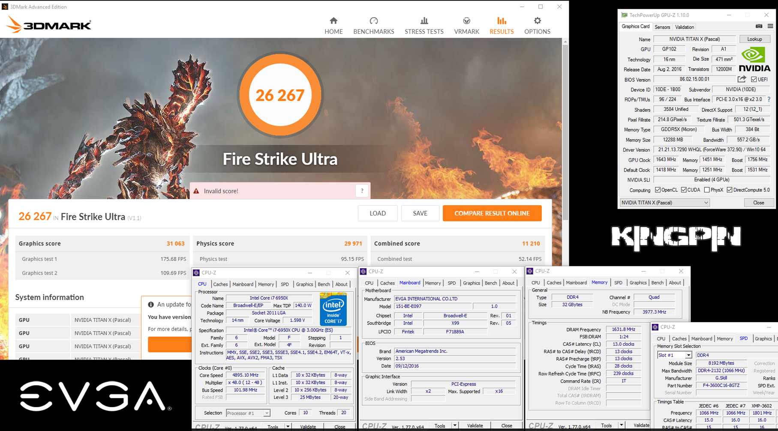Click the GPU-Z Name field NVIDIA TITAN X
The width and height of the screenshot is (778, 431).
[x=694, y=39]
